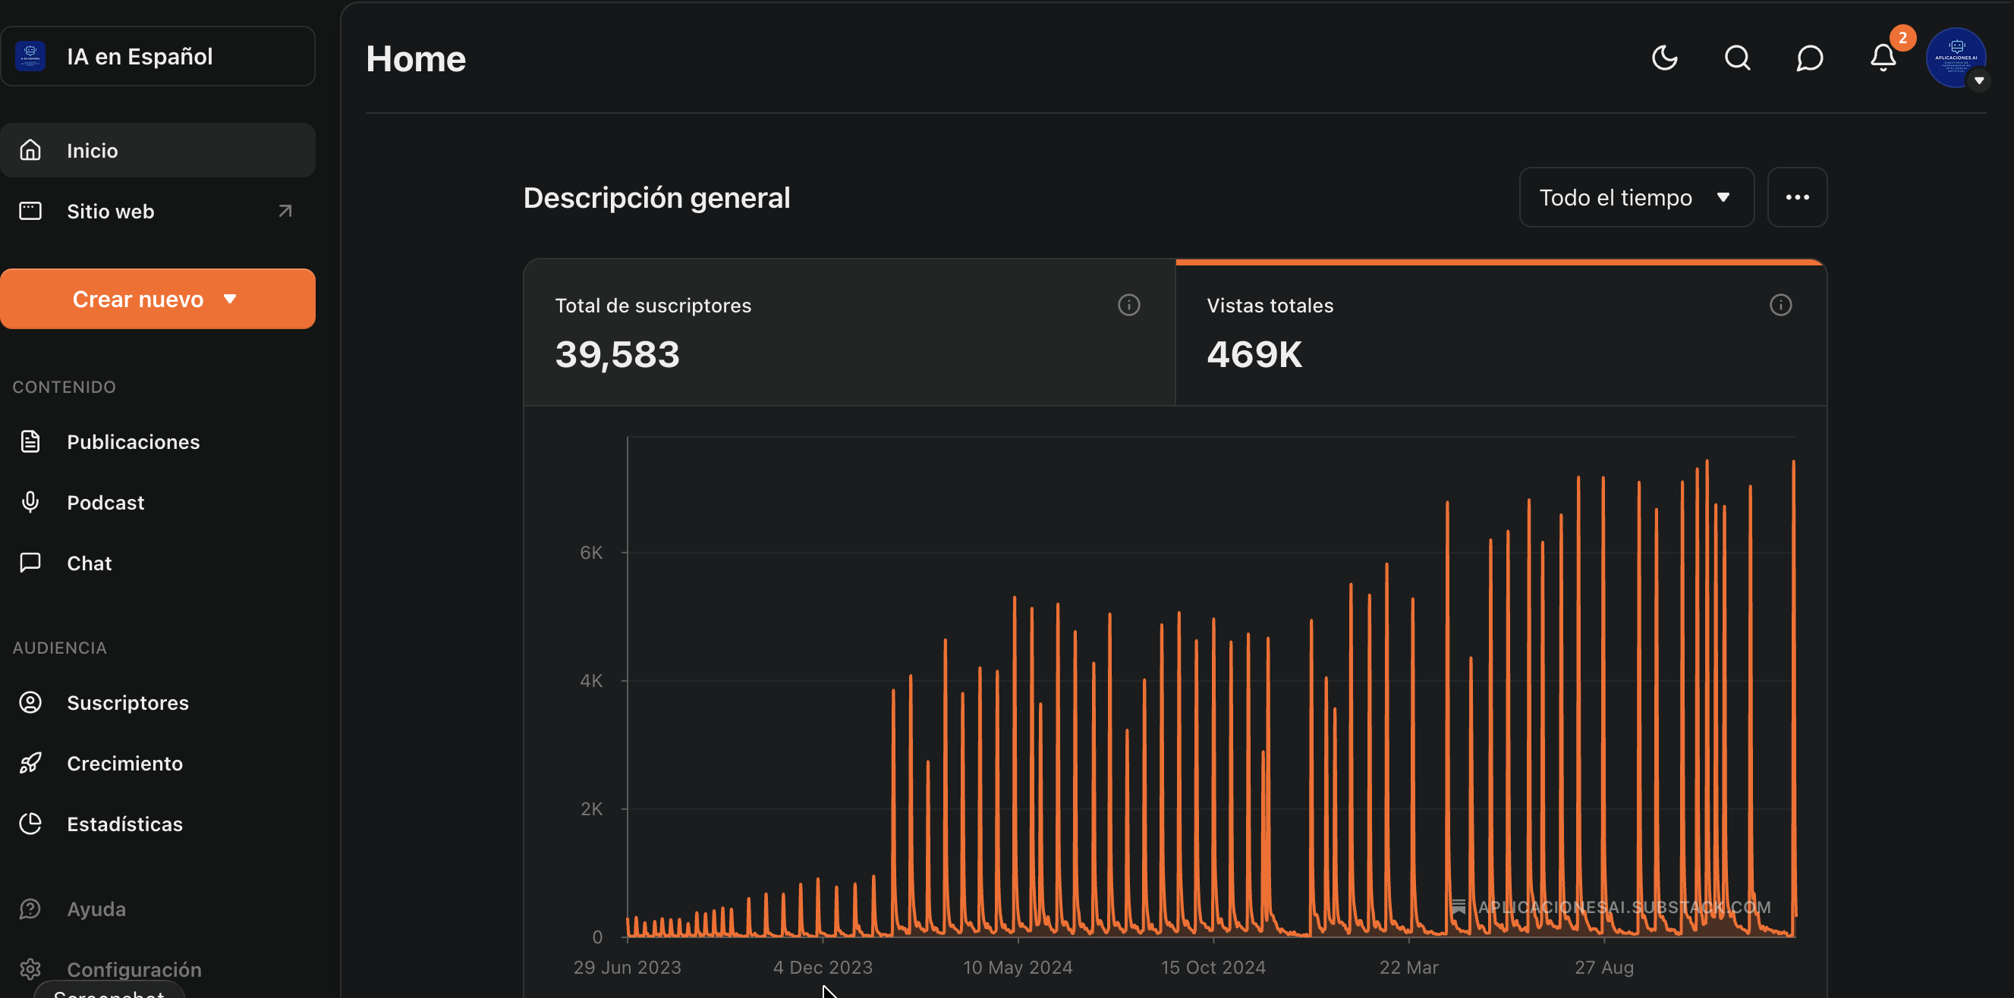Open the three-dots overview options menu
The width and height of the screenshot is (2014, 998).
coord(1797,198)
